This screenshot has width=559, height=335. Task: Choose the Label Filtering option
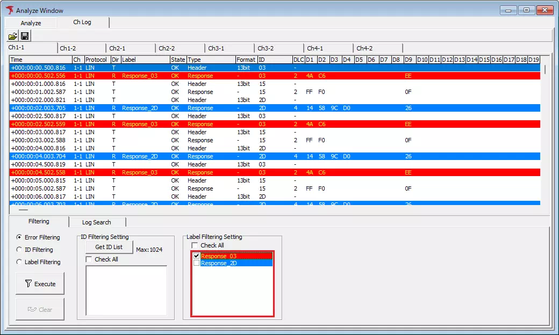click(x=18, y=261)
